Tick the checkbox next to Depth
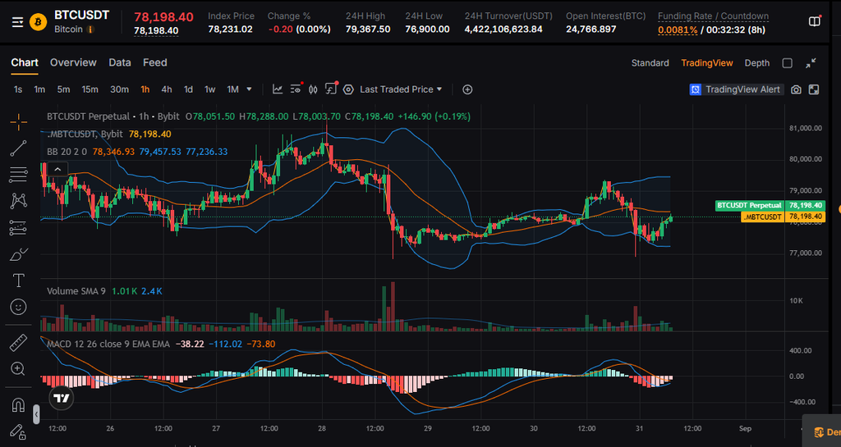841x447 pixels. pos(787,63)
